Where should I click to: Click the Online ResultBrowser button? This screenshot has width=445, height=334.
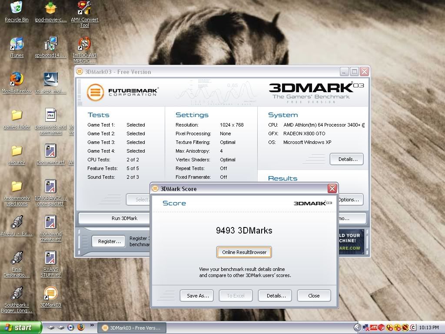(244, 252)
